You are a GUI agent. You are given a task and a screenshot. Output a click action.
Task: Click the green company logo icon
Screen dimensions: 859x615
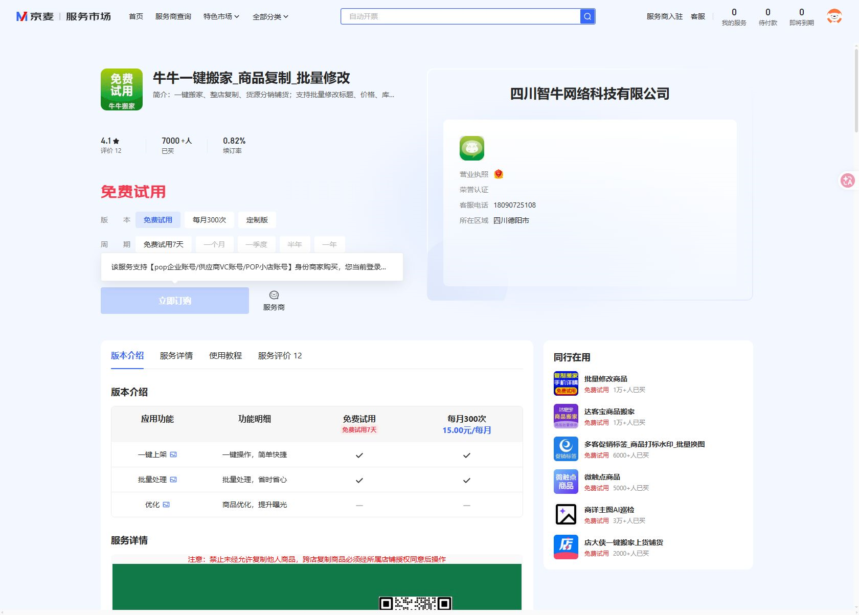coord(472,148)
